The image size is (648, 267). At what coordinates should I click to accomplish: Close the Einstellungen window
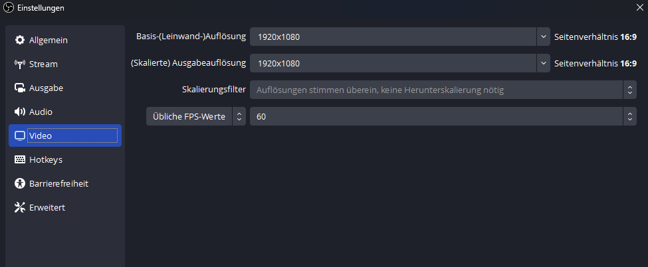639,7
